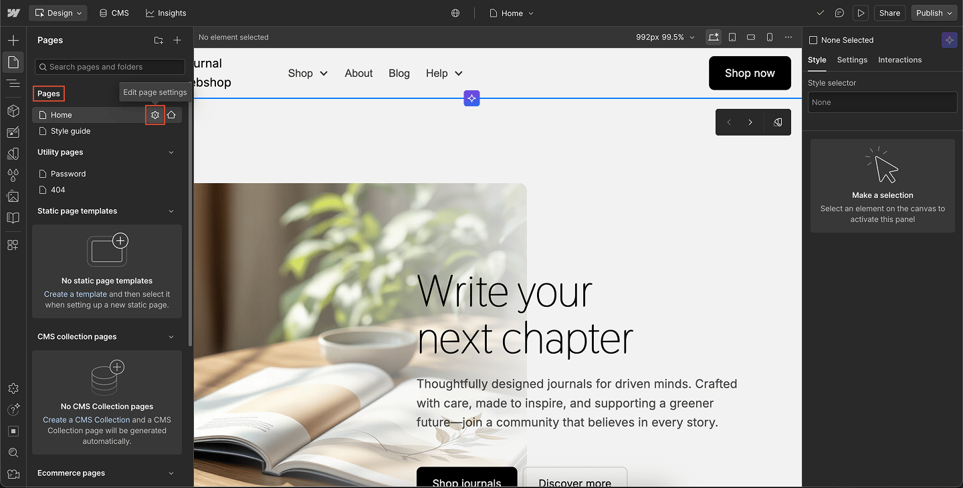Open the Apps grid icon
The image size is (963, 488).
(x=13, y=245)
